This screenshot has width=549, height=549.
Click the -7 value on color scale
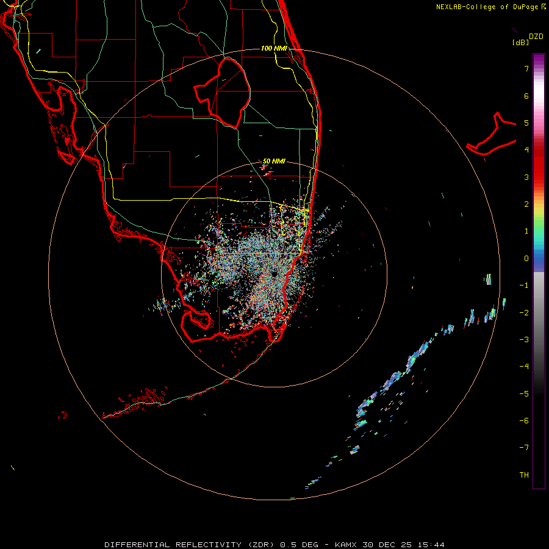524,448
